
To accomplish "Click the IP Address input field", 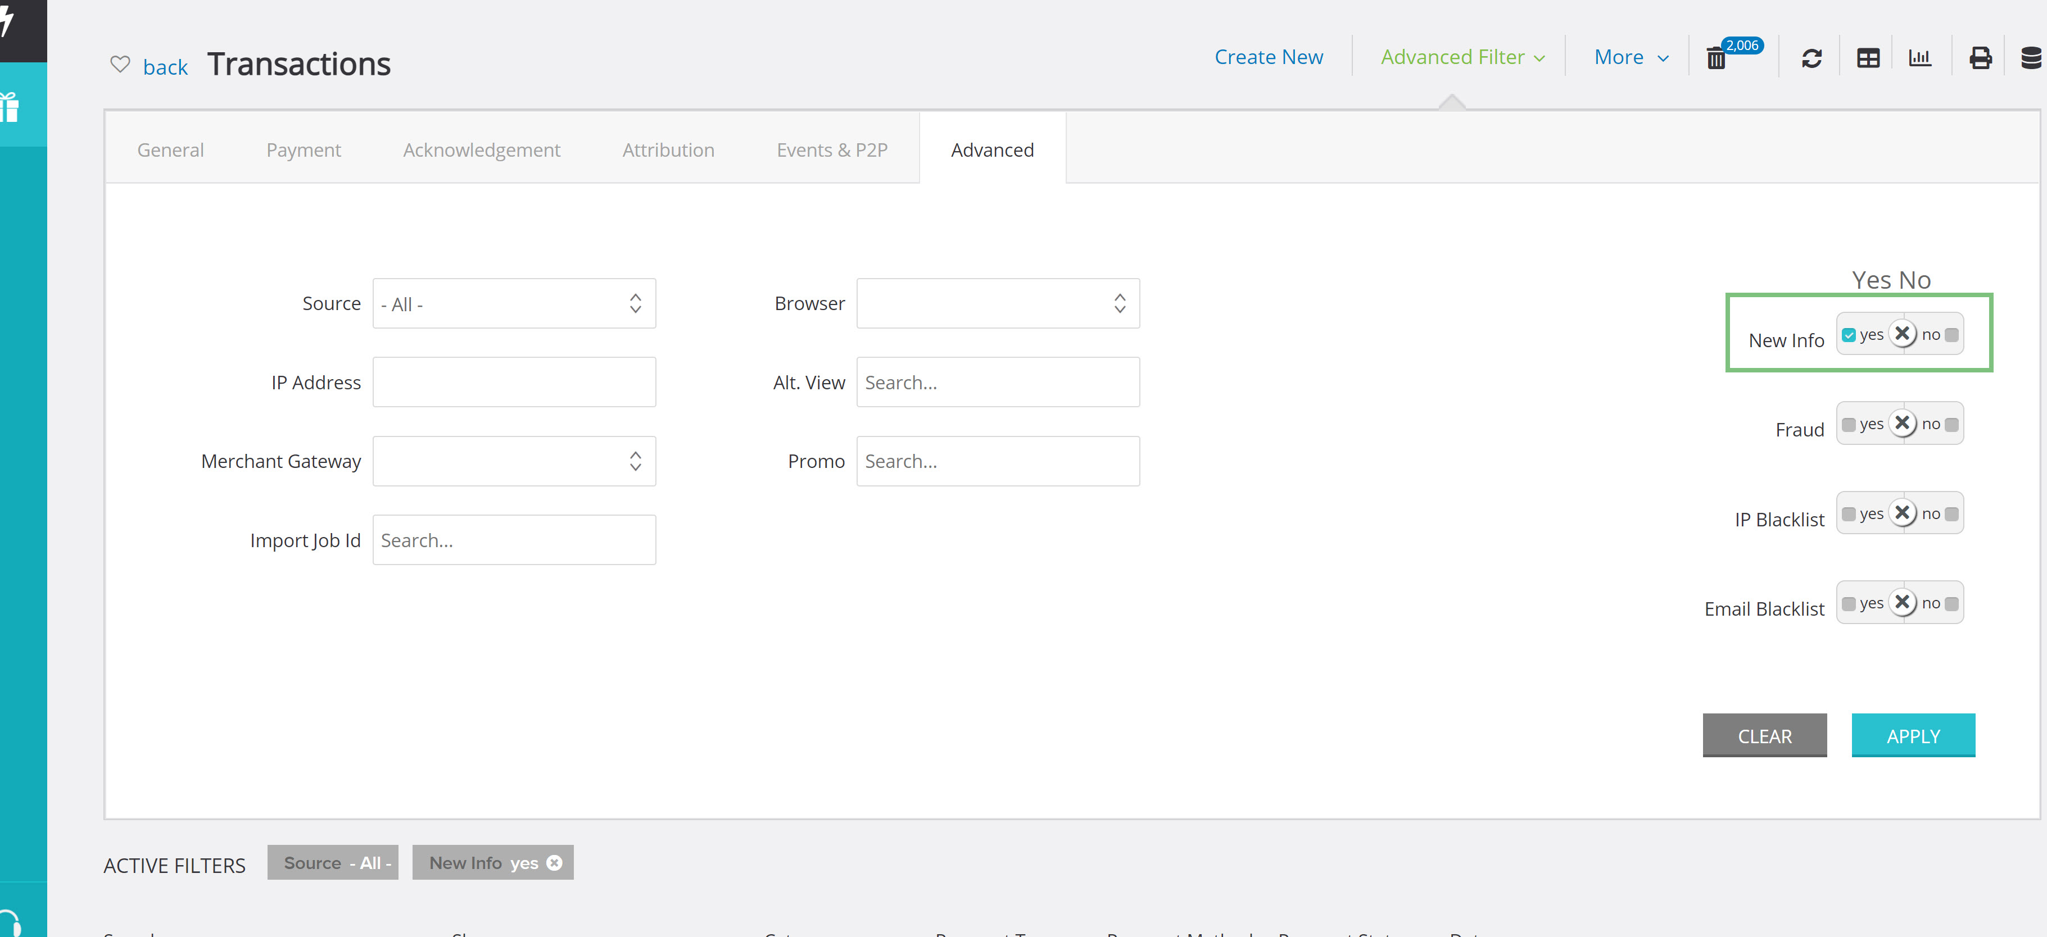I will [x=513, y=383].
